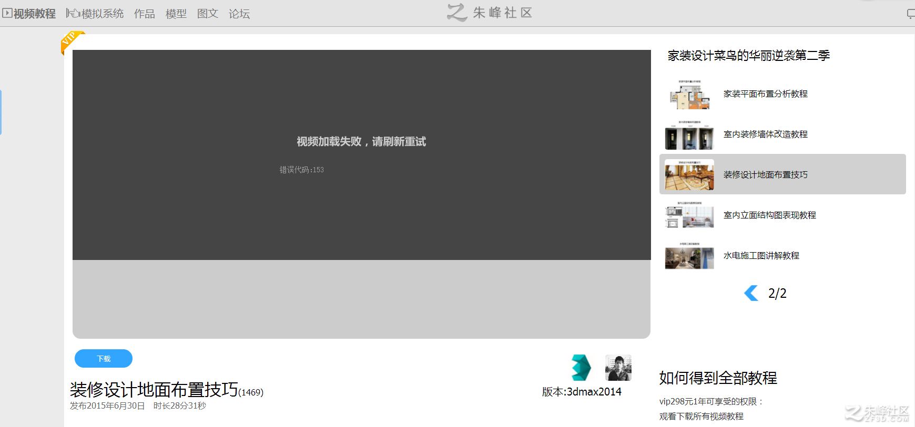Select the 家装平面布置分析教程 title link
This screenshot has height=427, width=915.
point(766,94)
